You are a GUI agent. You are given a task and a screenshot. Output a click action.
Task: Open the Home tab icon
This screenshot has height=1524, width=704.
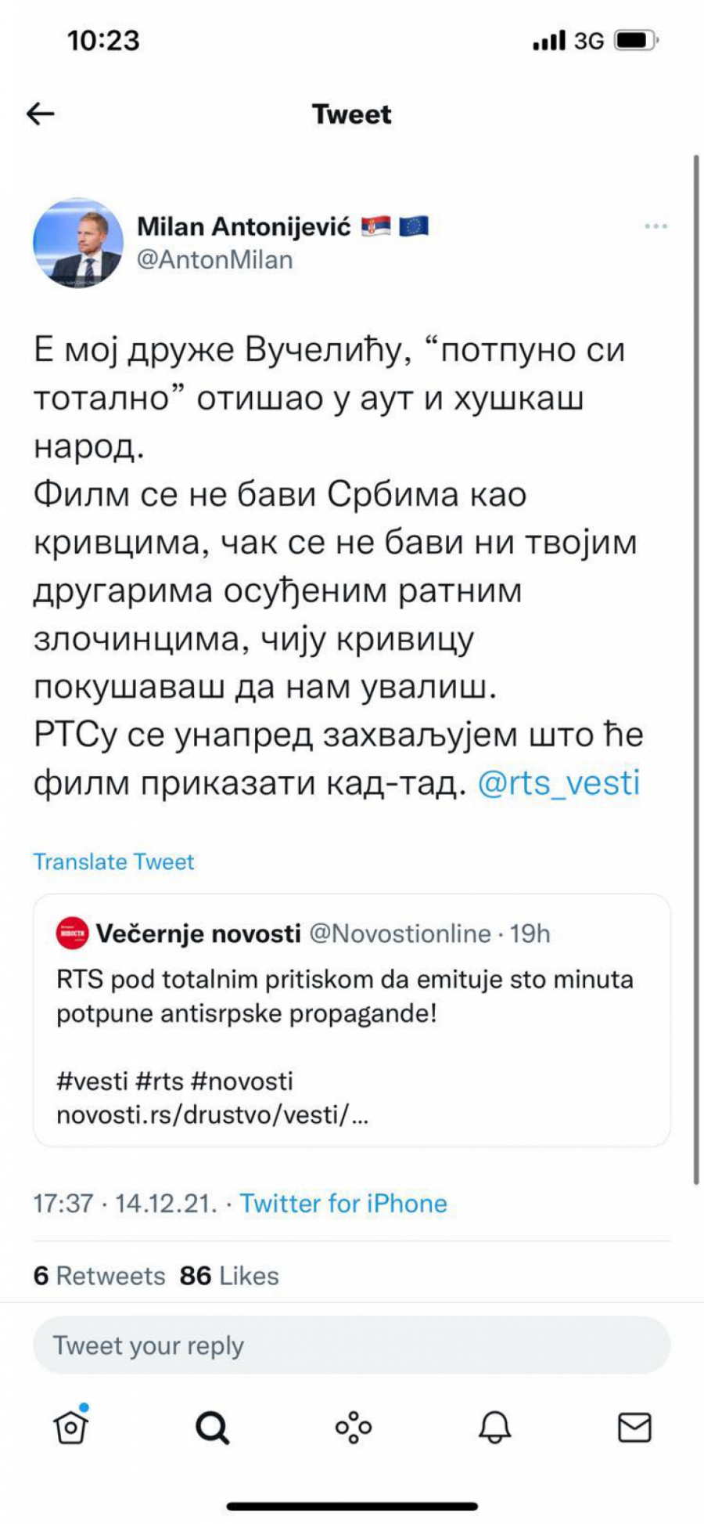70,1427
